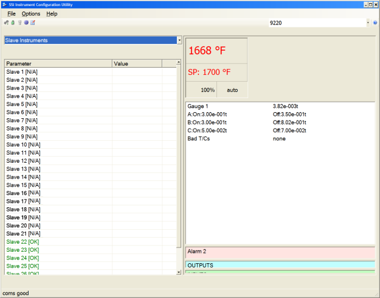The height and width of the screenshot is (298, 380).
Task: Click the parameter list scrollbar up arrow
Action: click(x=179, y=63)
